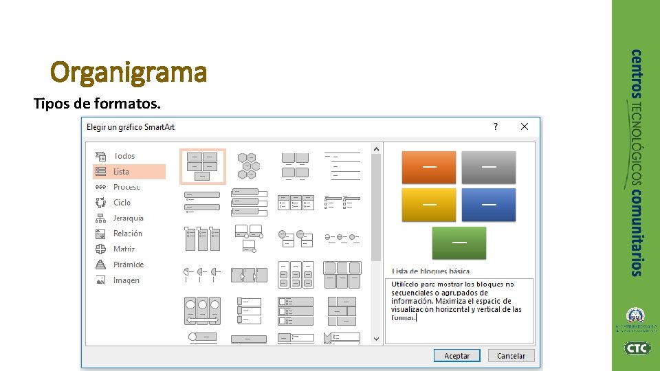This screenshot has height=371, width=660.
Task: Click the scroll up arrow of layout gallery
Action: [x=376, y=149]
